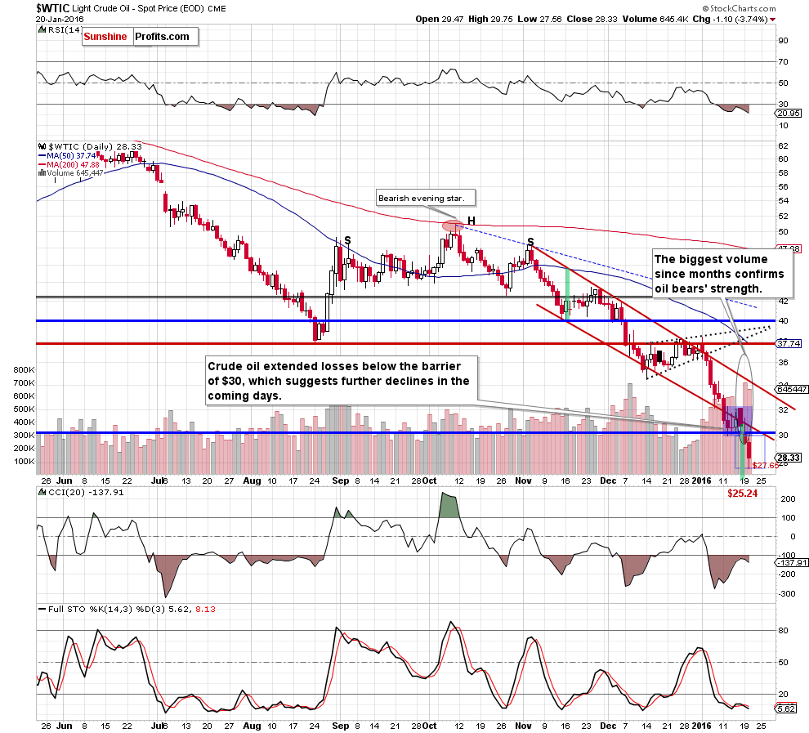Click the red Sunshine logo text
The image size is (809, 733).
[105, 37]
